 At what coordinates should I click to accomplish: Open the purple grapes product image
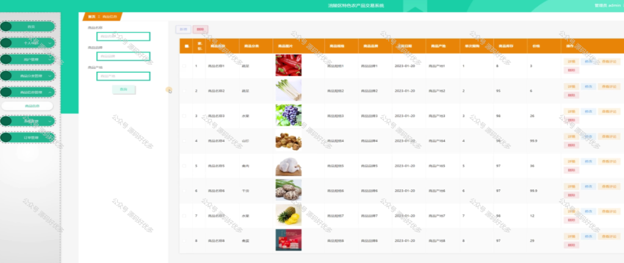coord(288,115)
